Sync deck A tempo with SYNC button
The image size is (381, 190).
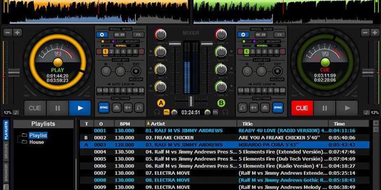(x=104, y=108)
